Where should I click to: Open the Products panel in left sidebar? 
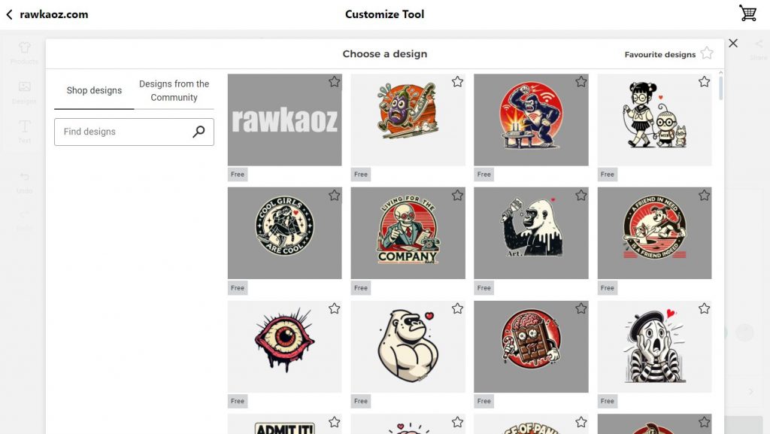pos(23,51)
